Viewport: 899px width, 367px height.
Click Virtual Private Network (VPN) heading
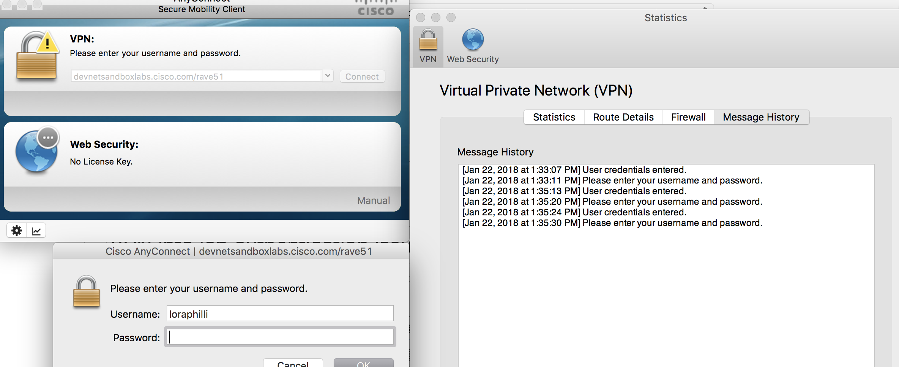point(536,91)
